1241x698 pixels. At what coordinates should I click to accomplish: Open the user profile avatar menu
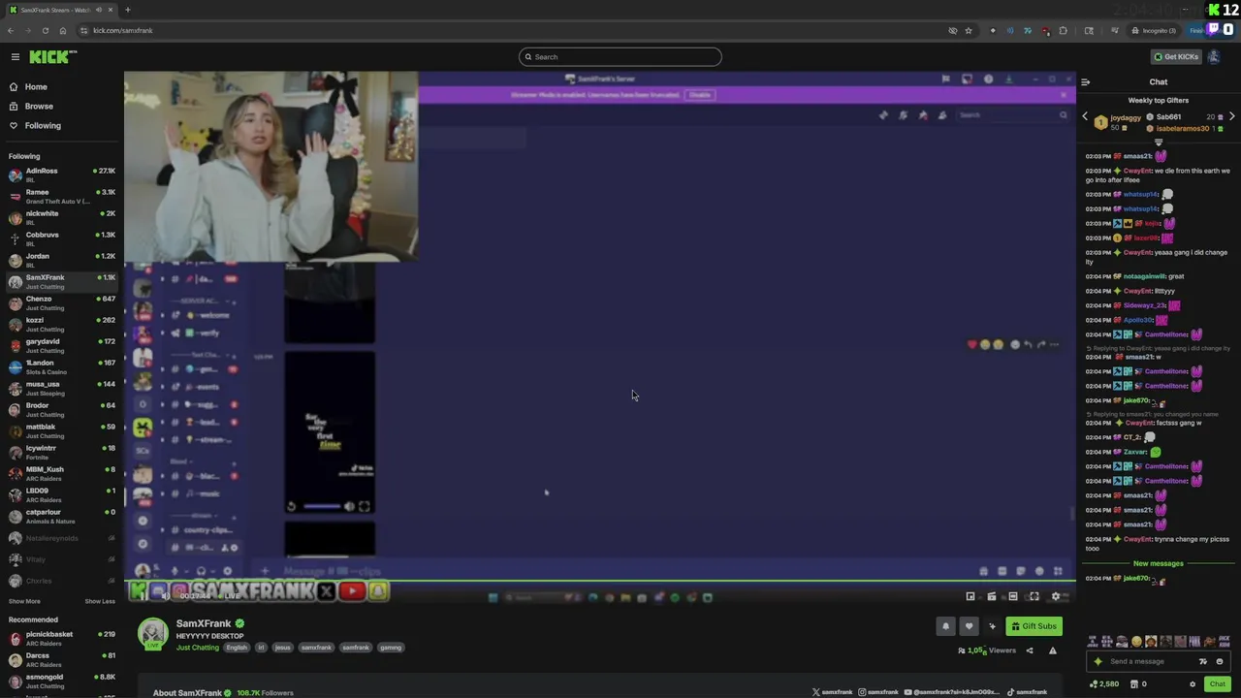point(1214,56)
